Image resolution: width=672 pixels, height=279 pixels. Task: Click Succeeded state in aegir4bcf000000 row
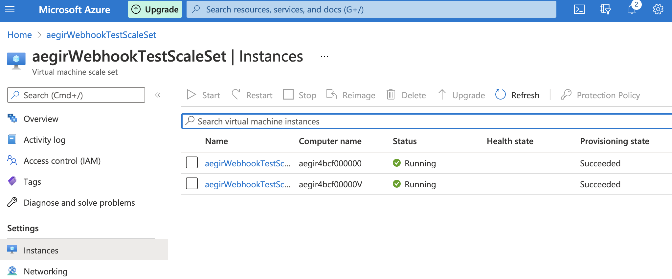tap(600, 163)
